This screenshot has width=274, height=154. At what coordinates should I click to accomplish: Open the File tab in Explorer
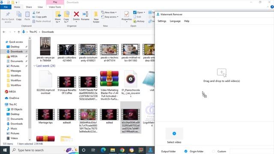(x=6, y=7)
